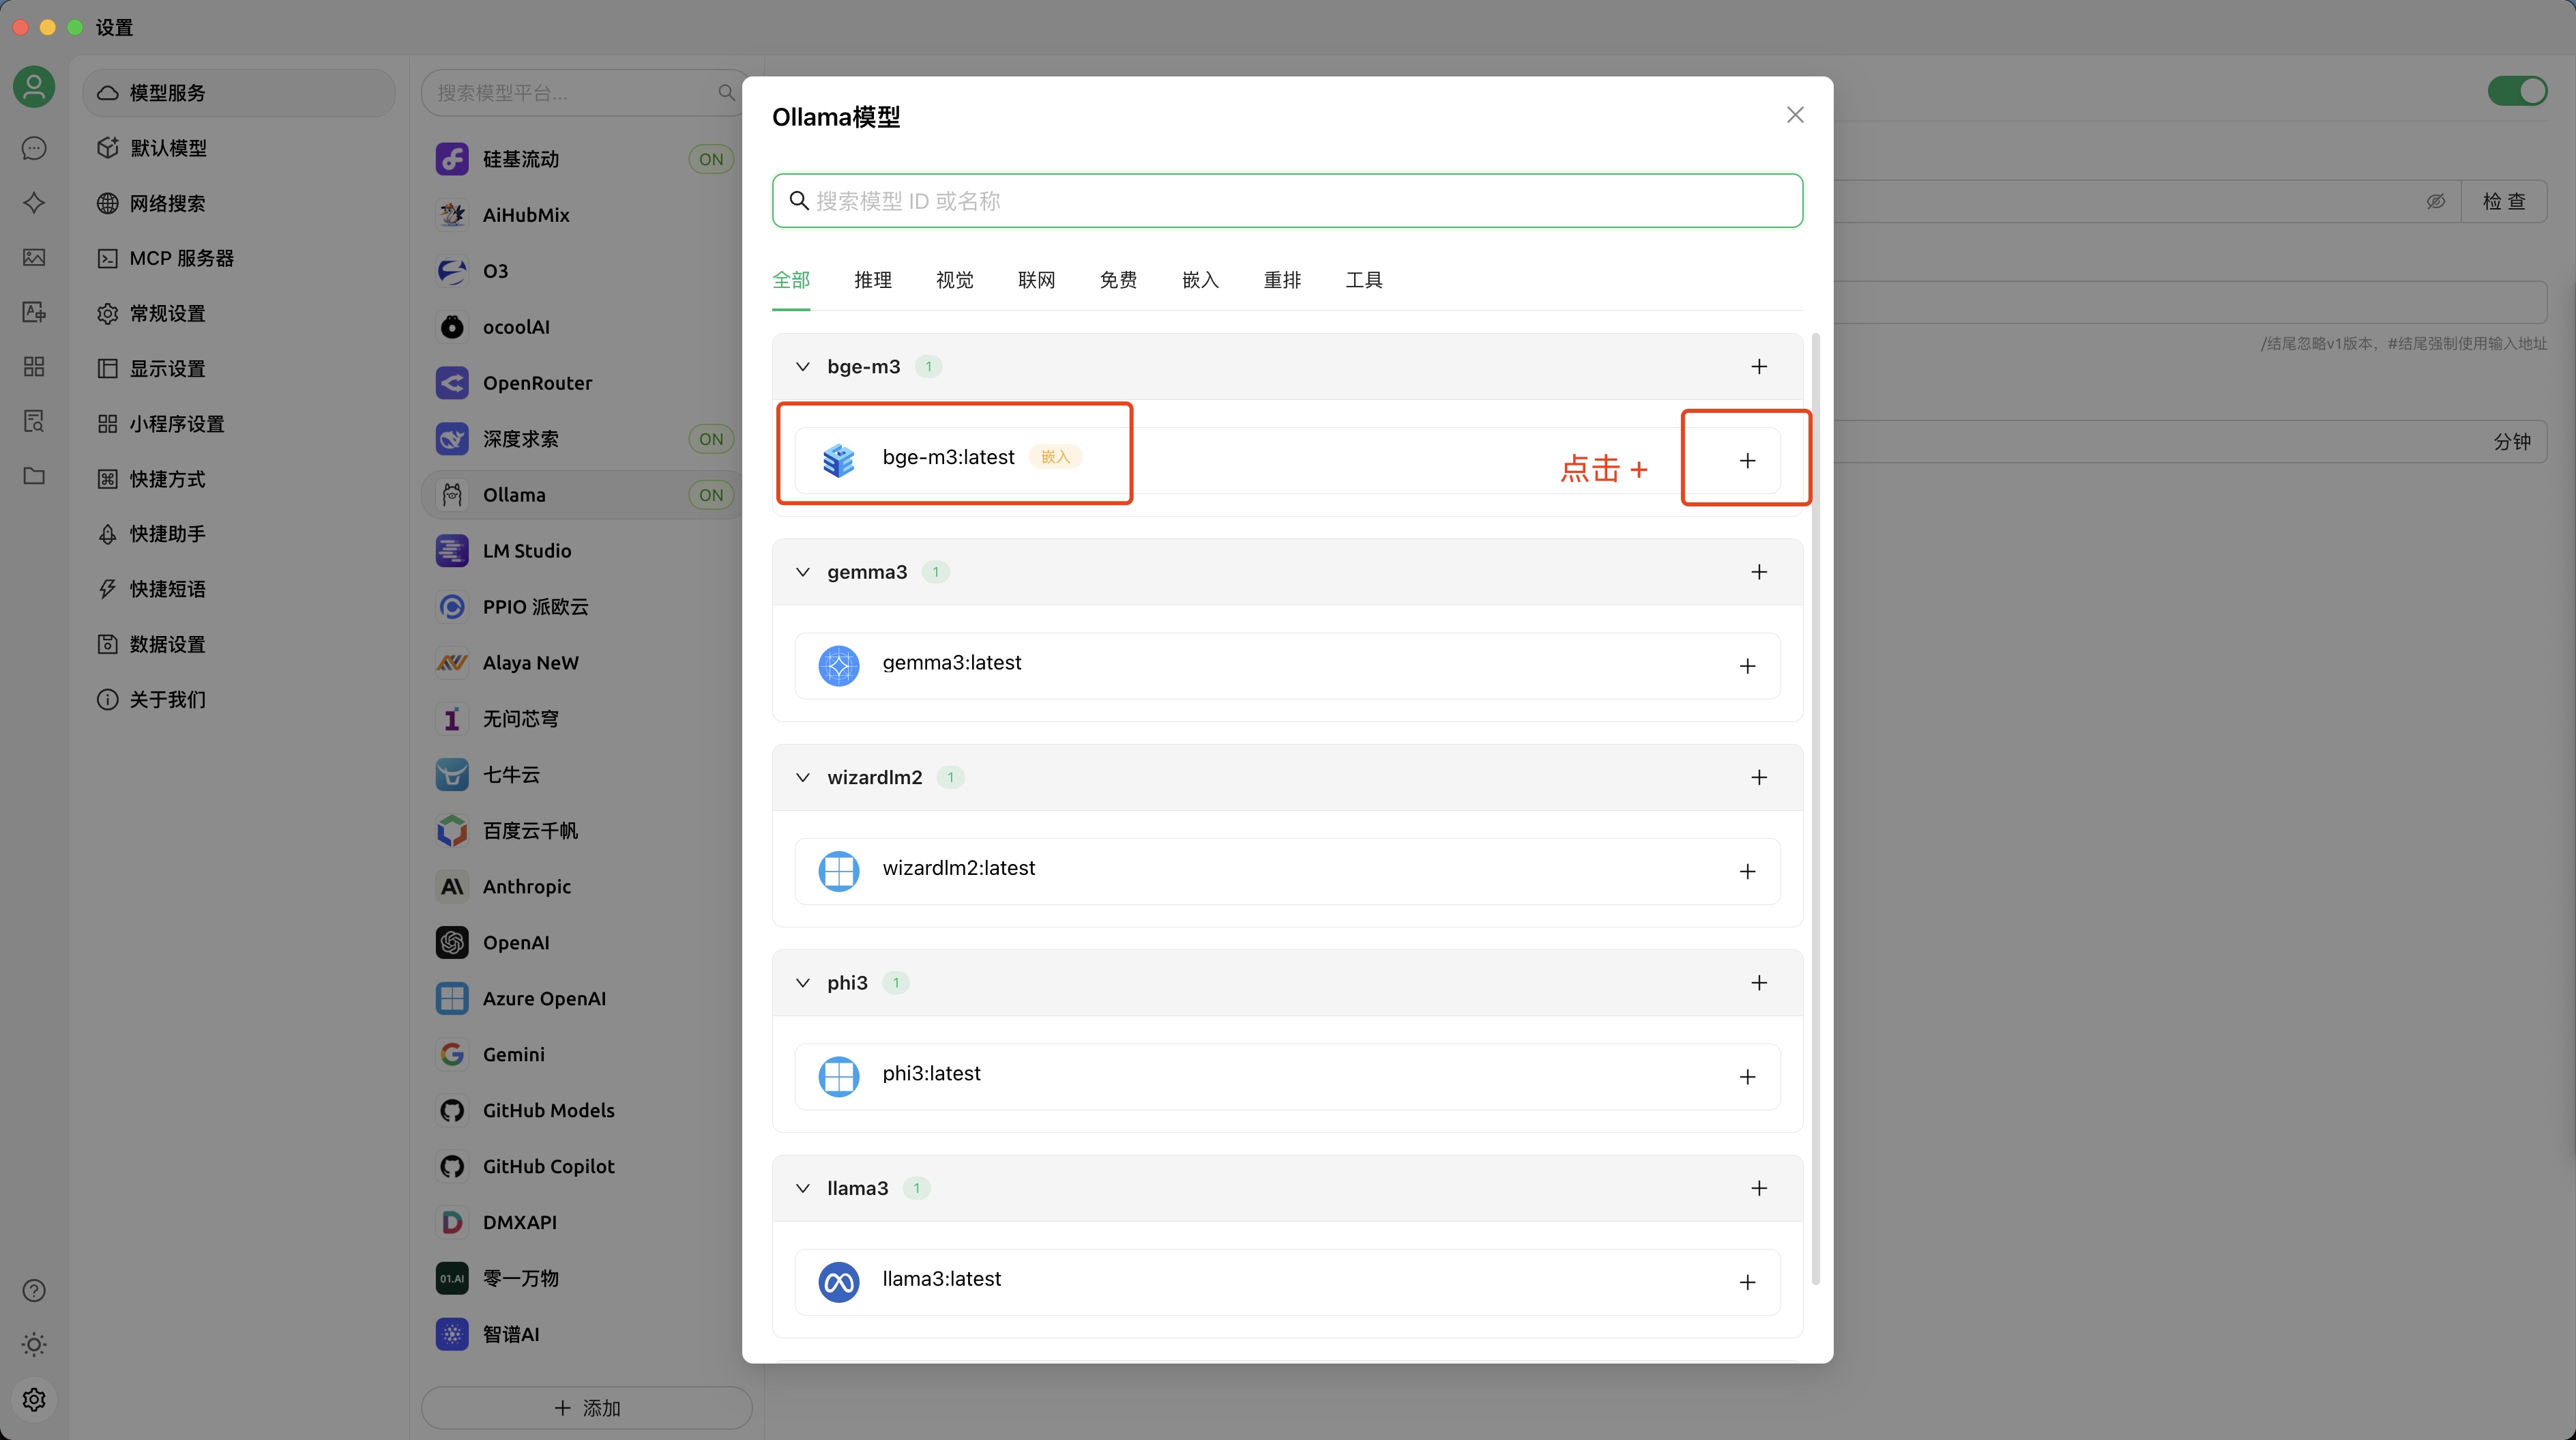Collapse the llama3 group chevron
Image resolution: width=2576 pixels, height=1440 pixels.
pos(802,1187)
